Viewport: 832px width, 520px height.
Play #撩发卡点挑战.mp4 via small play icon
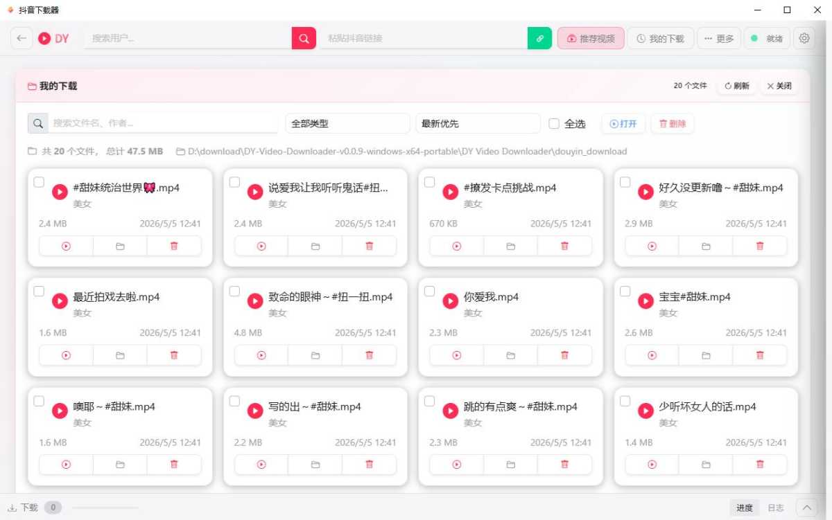457,246
